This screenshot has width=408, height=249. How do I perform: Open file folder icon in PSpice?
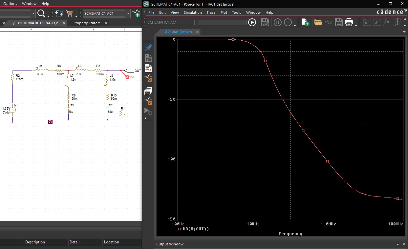318,22
